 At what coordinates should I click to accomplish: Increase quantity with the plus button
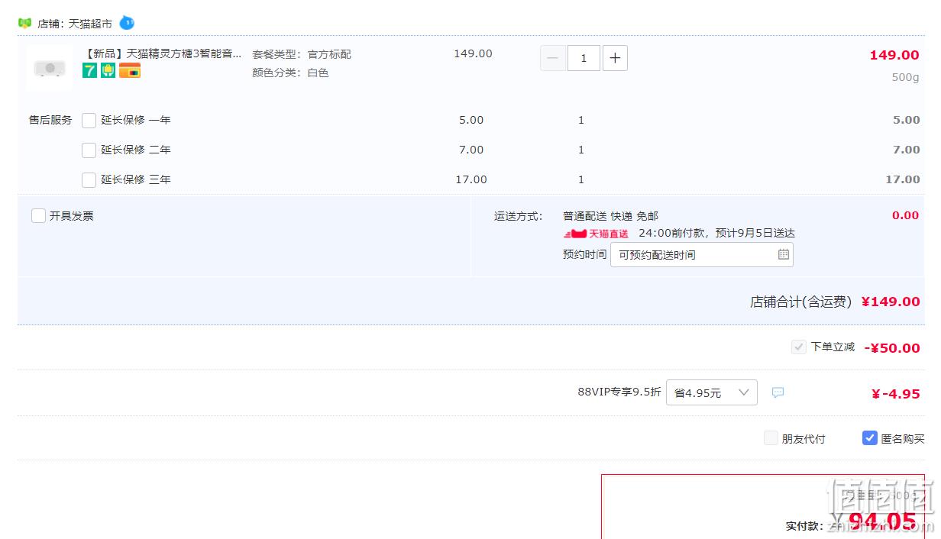(615, 58)
